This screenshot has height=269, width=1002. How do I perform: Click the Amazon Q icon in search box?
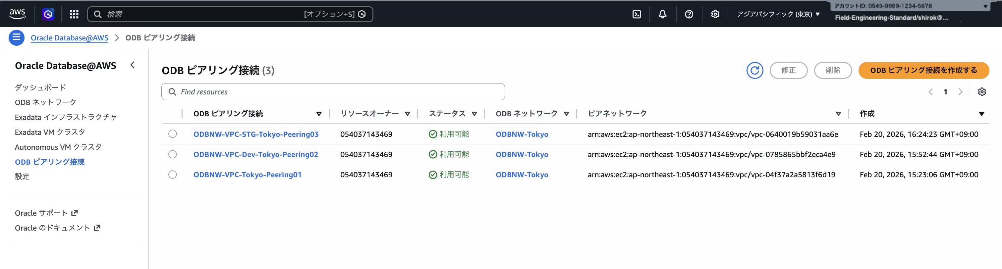click(x=362, y=14)
